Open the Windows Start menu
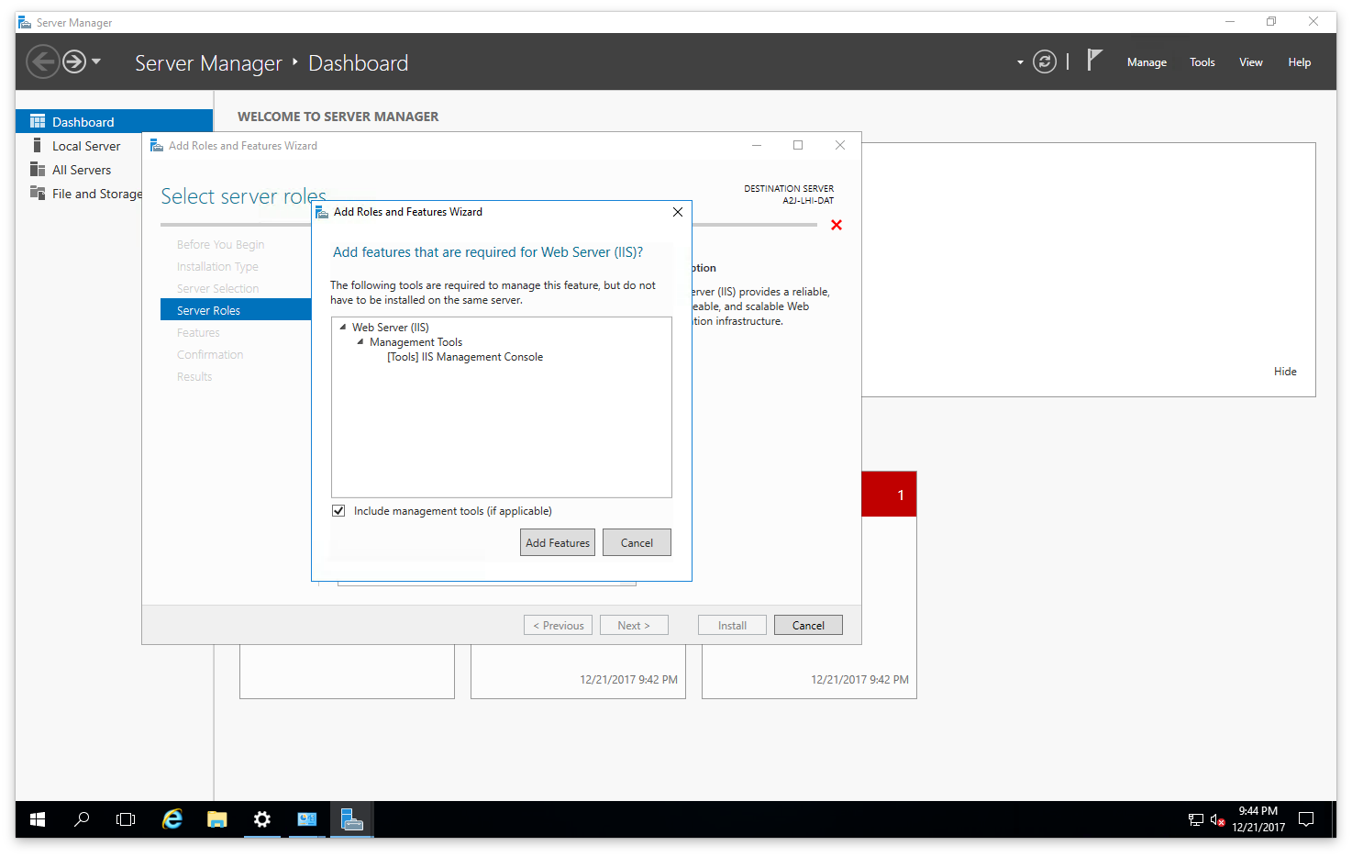Screen dimensions: 1352x857 click(38, 819)
